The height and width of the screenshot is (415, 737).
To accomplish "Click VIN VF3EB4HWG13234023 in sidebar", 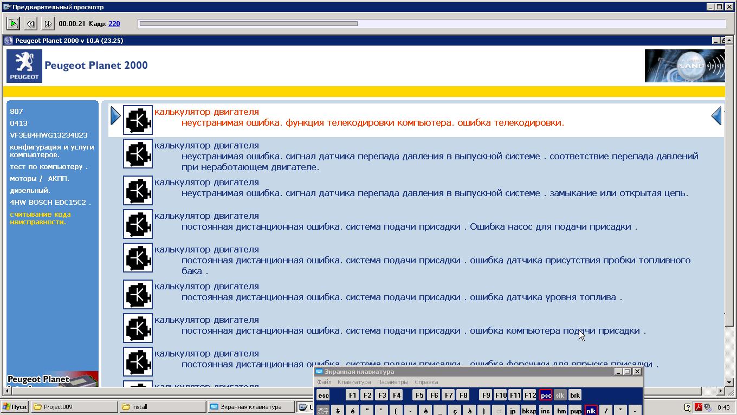I will point(48,135).
